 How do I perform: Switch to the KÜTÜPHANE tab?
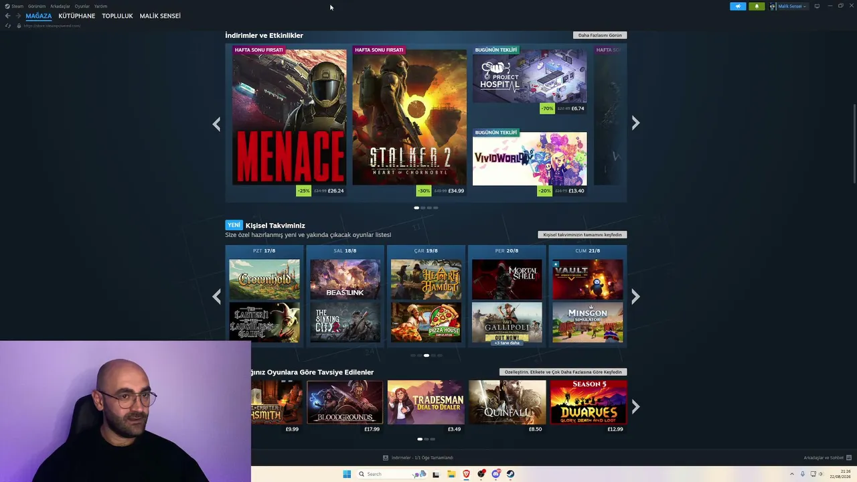(x=77, y=16)
